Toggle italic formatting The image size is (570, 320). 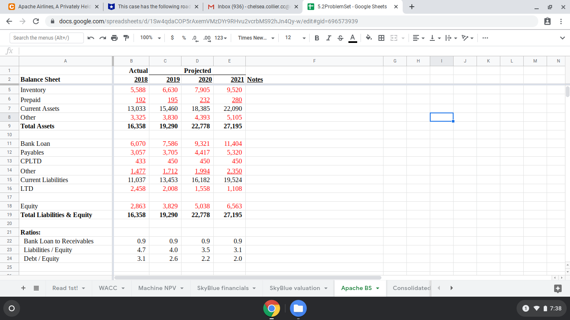[329, 38]
